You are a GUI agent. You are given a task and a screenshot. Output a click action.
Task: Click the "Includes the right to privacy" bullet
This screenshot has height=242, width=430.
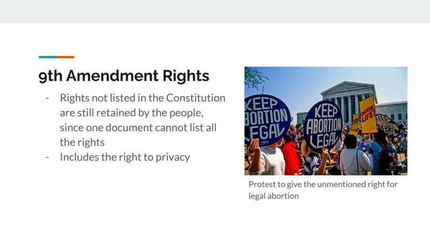click(x=125, y=157)
